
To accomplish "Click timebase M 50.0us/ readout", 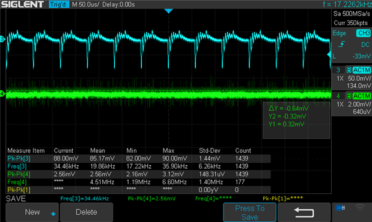I will [85, 4].
